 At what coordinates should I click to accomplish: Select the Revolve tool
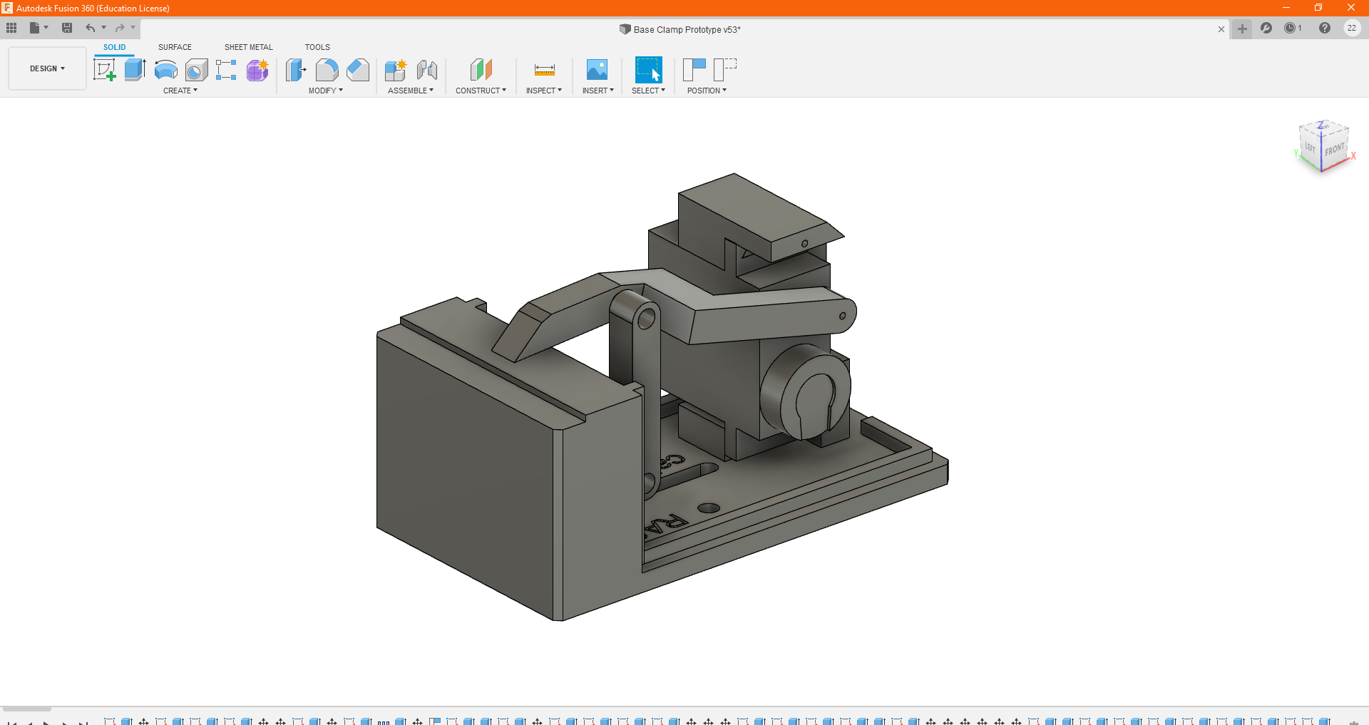tap(165, 70)
